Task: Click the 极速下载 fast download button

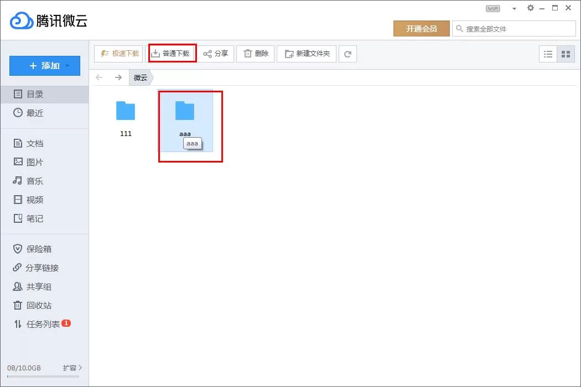Action: point(118,54)
